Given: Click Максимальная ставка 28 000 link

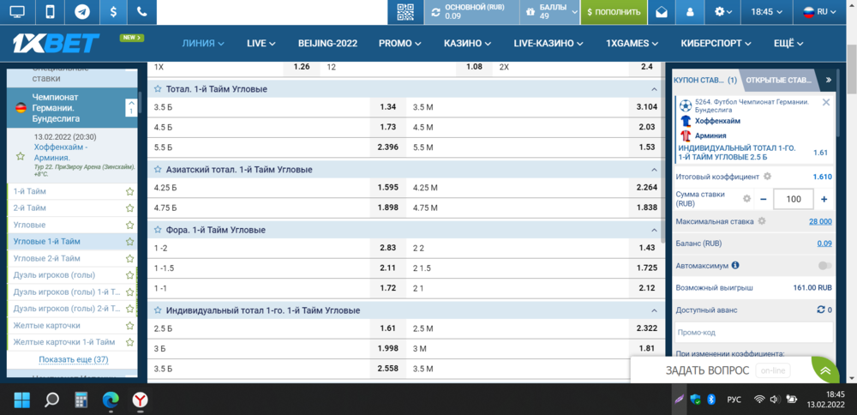Looking at the screenshot, I should click(820, 221).
